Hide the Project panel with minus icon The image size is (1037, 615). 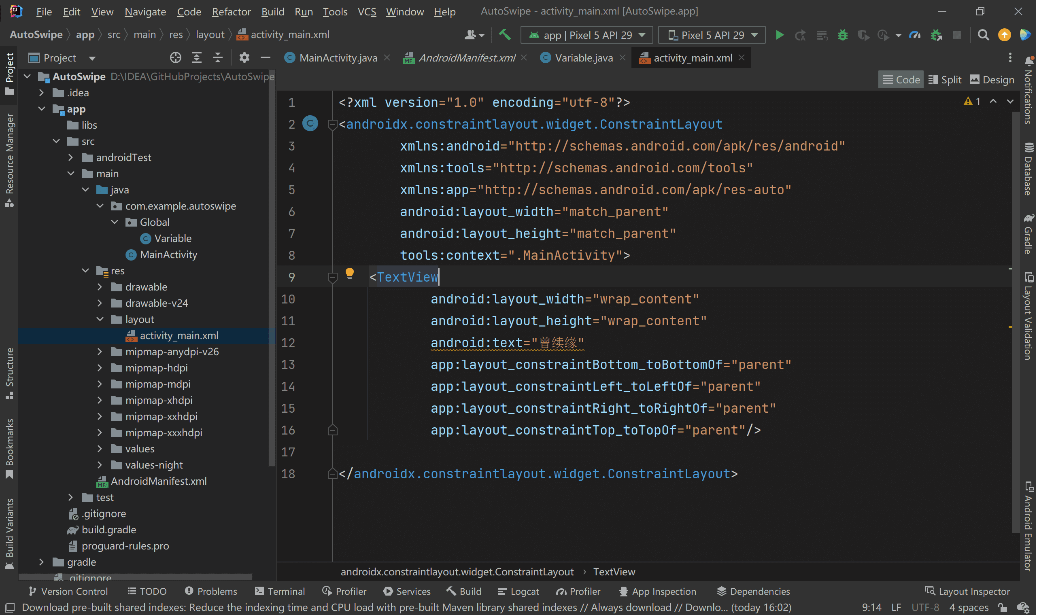[x=266, y=57]
